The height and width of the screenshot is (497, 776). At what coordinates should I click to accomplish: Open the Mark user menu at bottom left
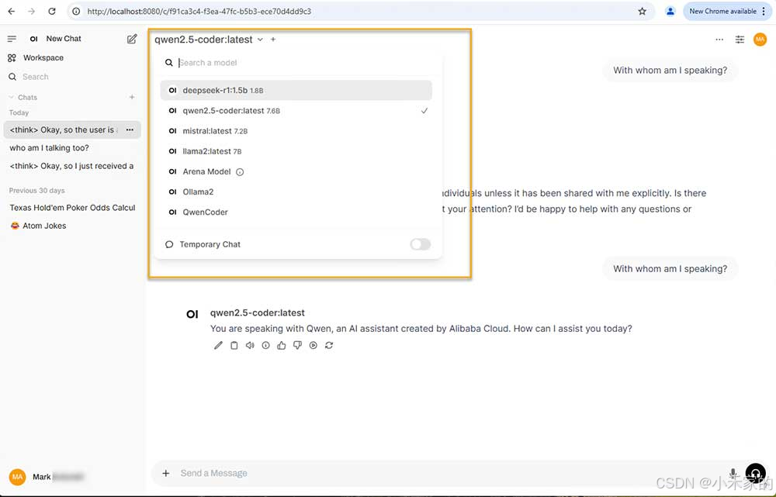click(46, 477)
